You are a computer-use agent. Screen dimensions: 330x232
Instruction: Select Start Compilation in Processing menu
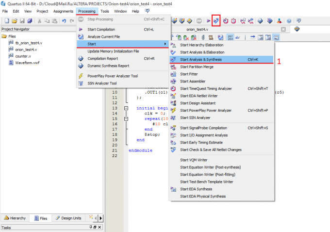pos(123,30)
